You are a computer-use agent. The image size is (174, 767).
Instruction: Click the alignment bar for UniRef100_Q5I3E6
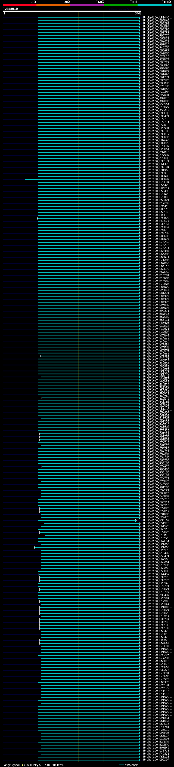tap(92, 523)
